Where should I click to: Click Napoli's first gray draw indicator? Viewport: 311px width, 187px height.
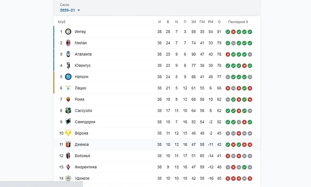pos(228,77)
